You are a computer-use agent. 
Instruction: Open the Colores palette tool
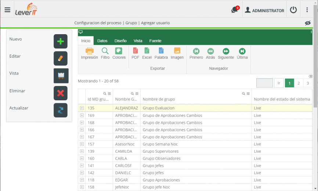pos(119,53)
